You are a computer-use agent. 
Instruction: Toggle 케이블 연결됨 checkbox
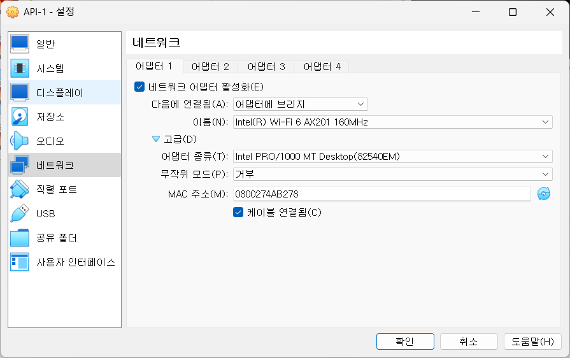tap(238, 212)
